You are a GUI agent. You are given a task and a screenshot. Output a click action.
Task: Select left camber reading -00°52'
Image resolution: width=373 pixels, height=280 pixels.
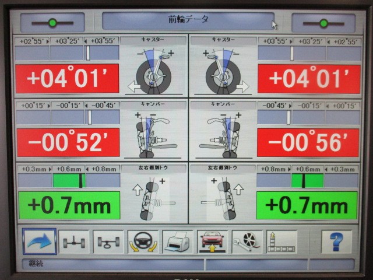[x=68, y=142]
